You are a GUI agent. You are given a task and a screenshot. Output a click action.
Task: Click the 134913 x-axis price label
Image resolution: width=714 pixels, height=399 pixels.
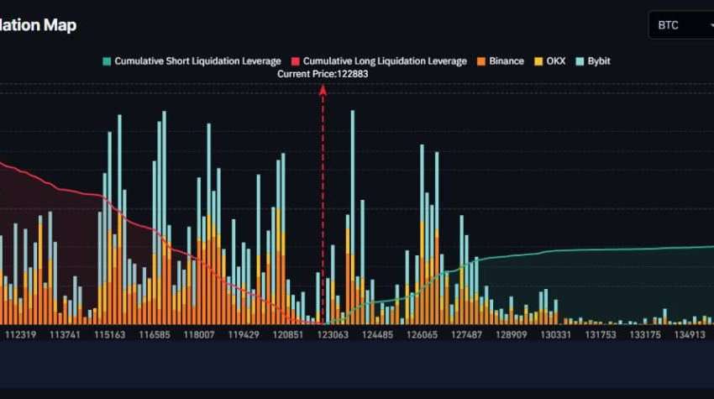tap(689, 334)
